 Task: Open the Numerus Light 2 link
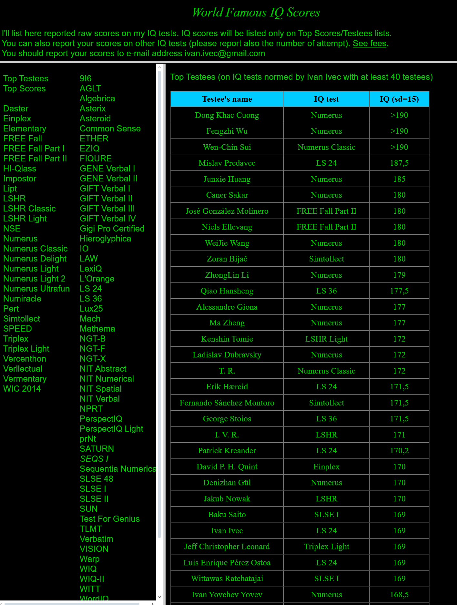coord(34,279)
